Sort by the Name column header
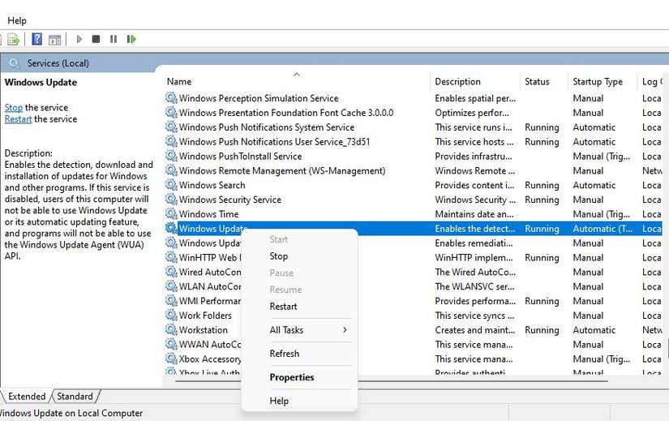 tap(179, 82)
